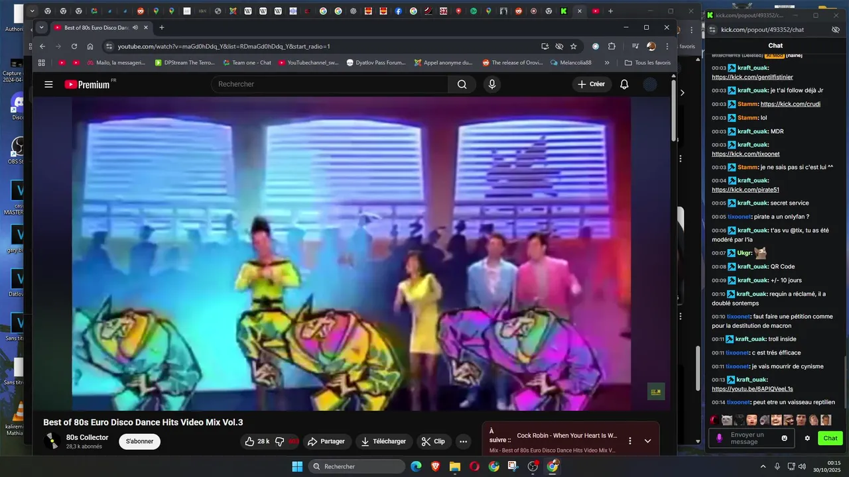849x477 pixels.
Task: Open the Team one - Chat bookmark
Action: pyautogui.click(x=247, y=63)
